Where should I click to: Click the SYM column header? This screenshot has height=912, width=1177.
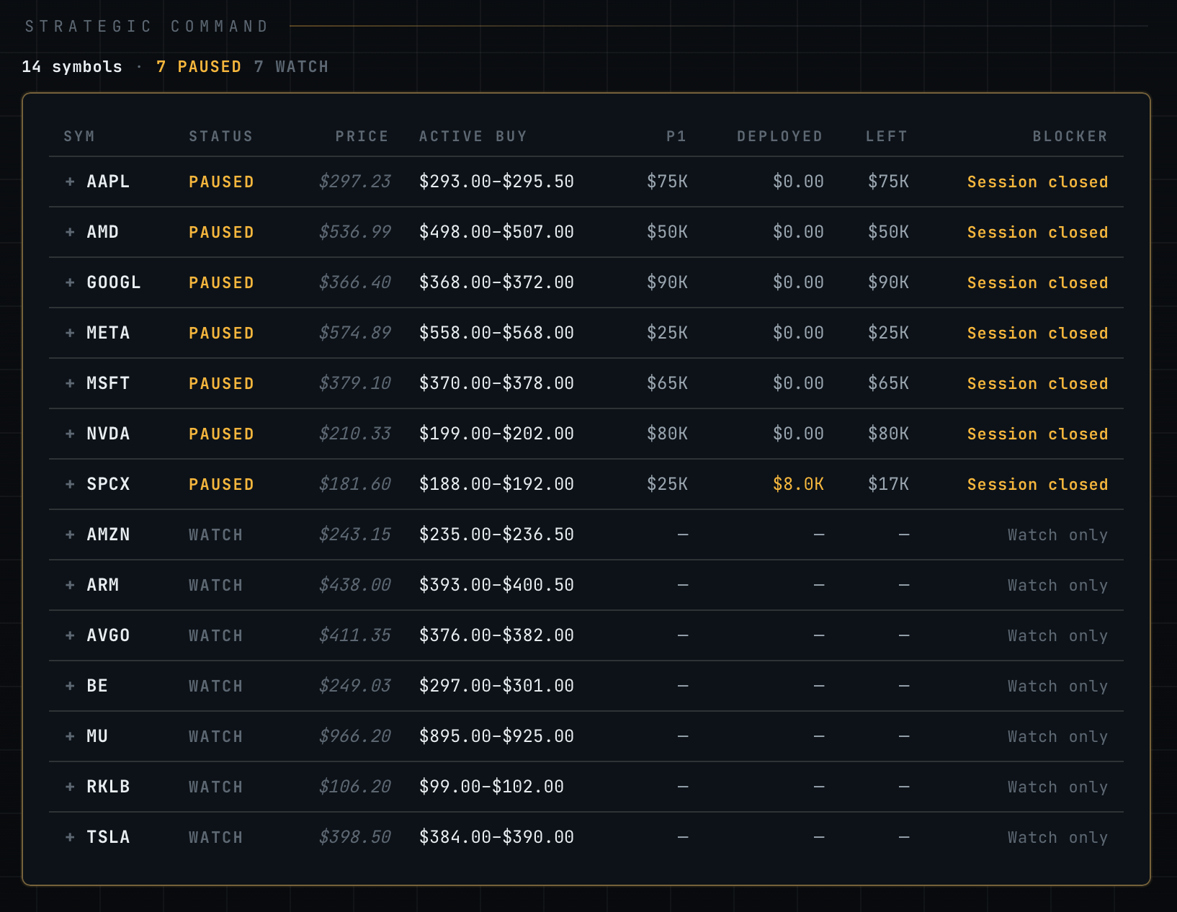[x=79, y=136]
